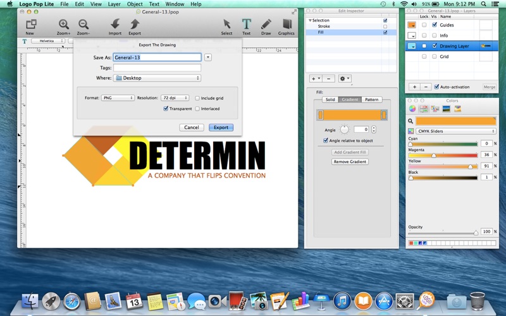Viewport: 506px width, 316px height.
Task: Click the Yellow slider track
Action: point(443,167)
